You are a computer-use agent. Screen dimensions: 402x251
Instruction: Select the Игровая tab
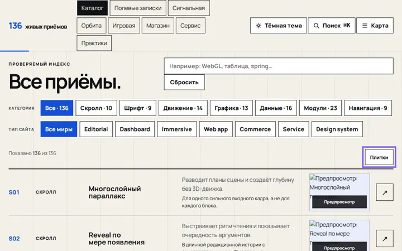tap(124, 25)
